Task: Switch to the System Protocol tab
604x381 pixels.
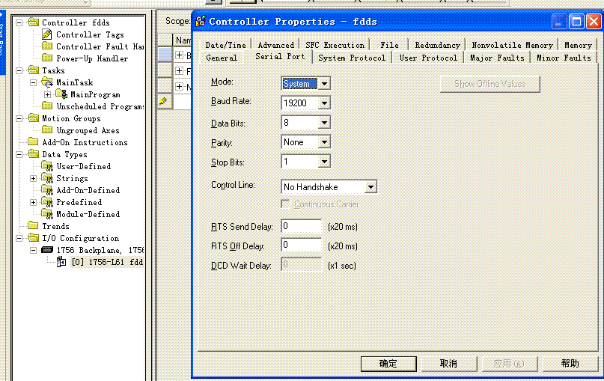Action: (x=352, y=58)
